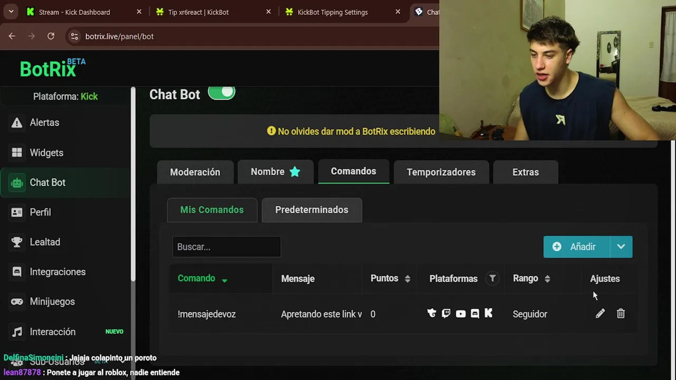Sort by Rango using its sort arrows
The image size is (676, 380).
[x=547, y=279]
